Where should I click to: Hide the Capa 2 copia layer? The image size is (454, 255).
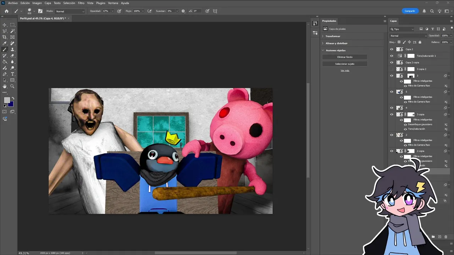[x=392, y=62]
